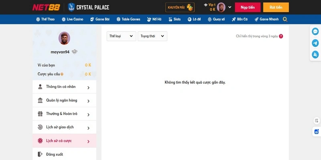
Task: Open the Game Nhanh menu
Action: pyautogui.click(x=266, y=19)
